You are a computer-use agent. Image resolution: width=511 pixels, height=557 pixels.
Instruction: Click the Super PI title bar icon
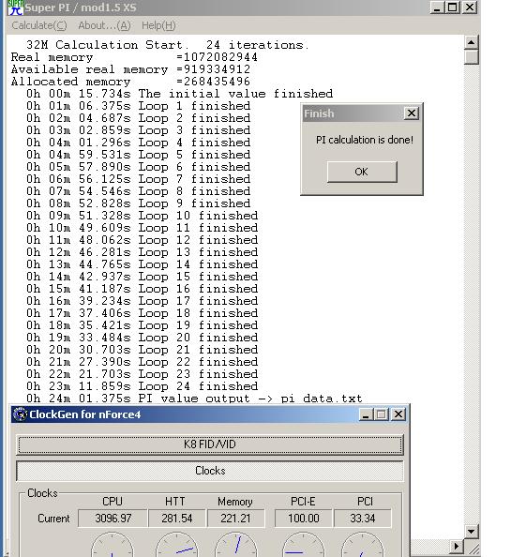[15, 8]
